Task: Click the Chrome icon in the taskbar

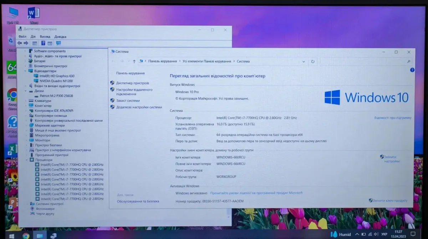Action: point(26,235)
